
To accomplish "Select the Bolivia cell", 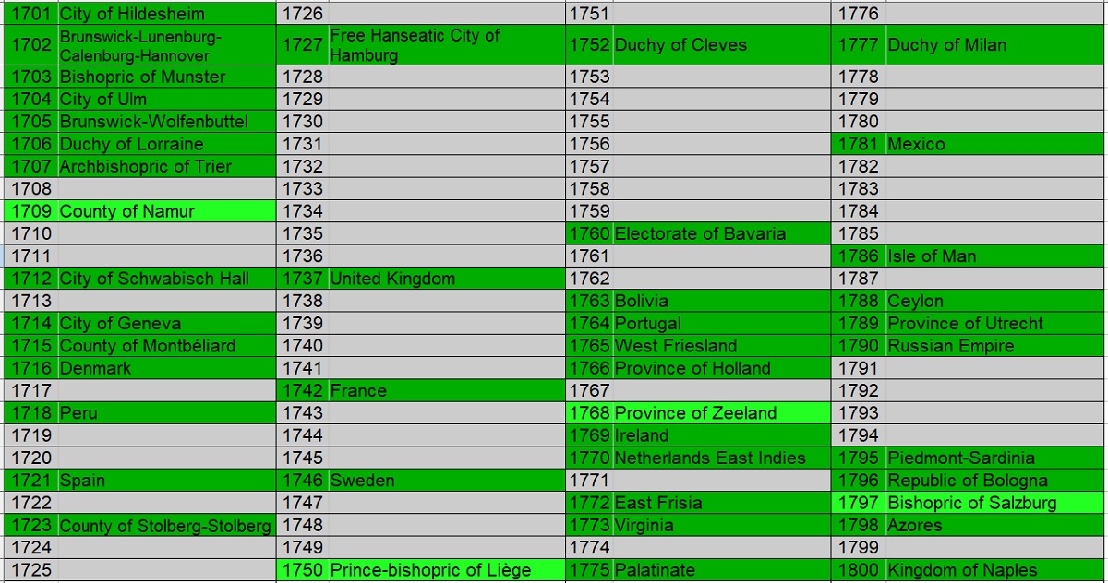I will [x=721, y=301].
